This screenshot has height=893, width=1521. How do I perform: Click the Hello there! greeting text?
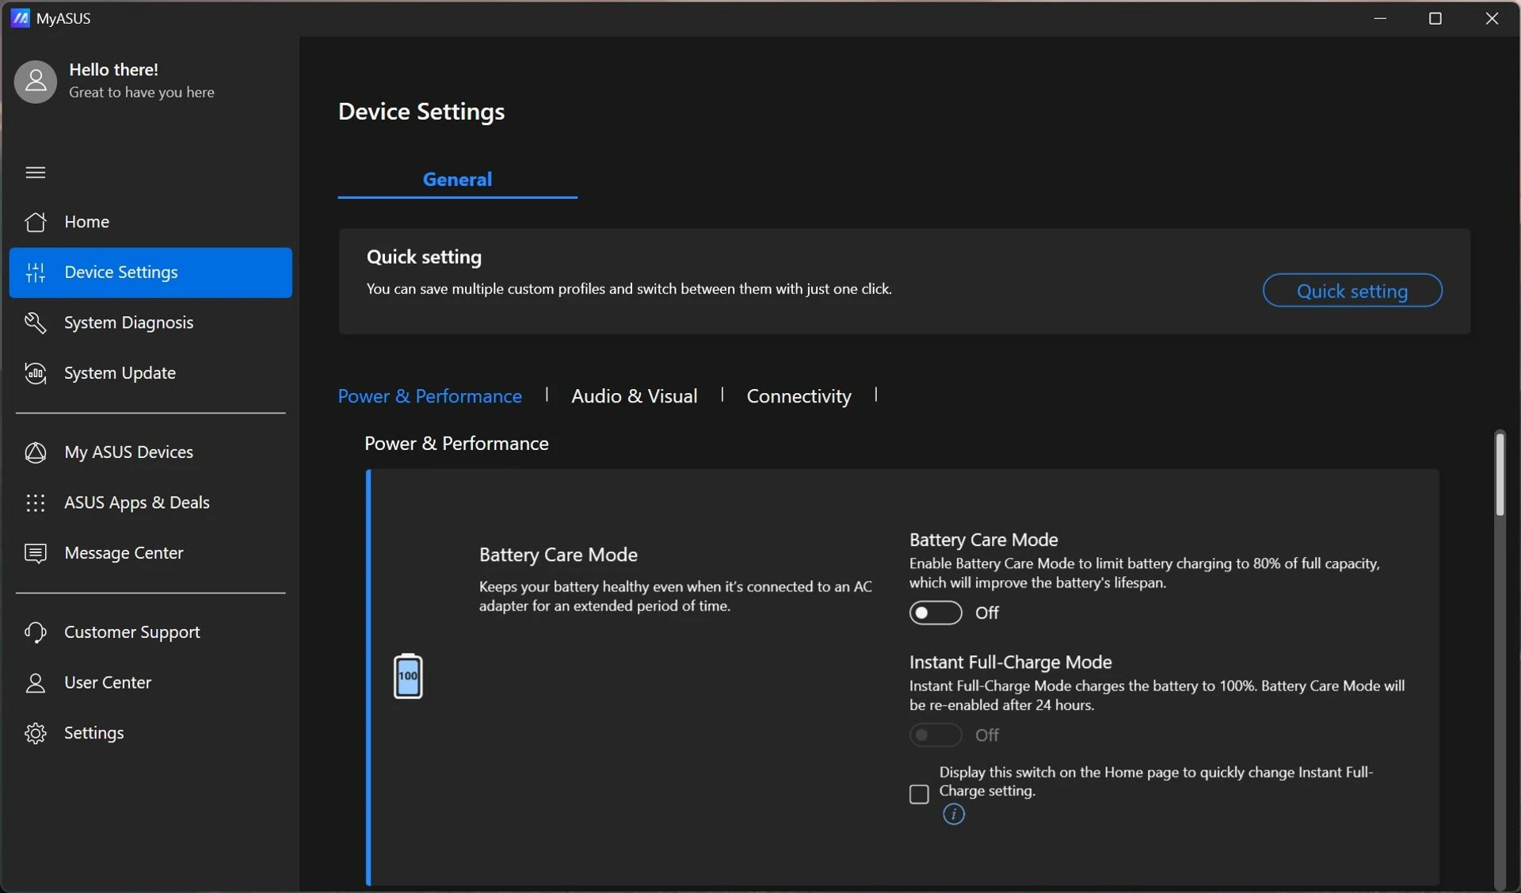click(113, 70)
